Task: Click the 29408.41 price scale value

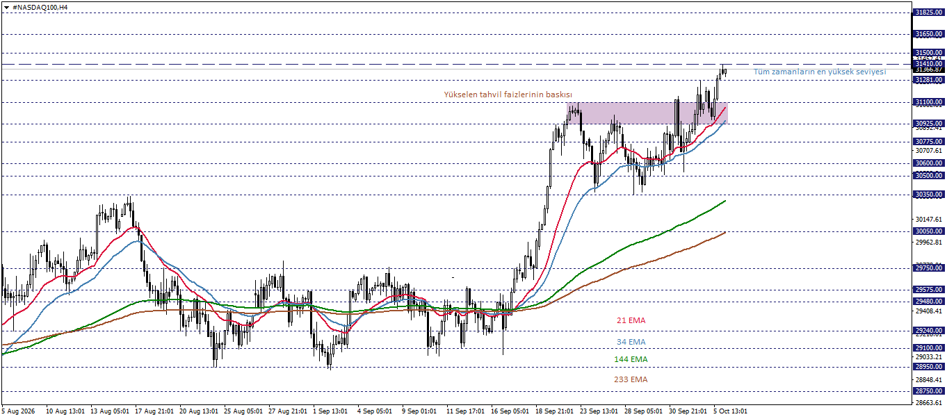Action: [928, 311]
